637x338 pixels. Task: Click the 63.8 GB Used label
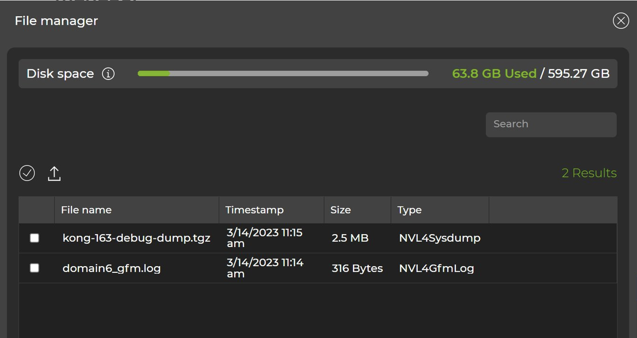pyautogui.click(x=494, y=74)
